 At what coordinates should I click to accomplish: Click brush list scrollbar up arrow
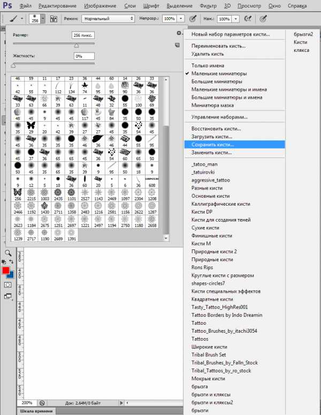tap(166, 80)
